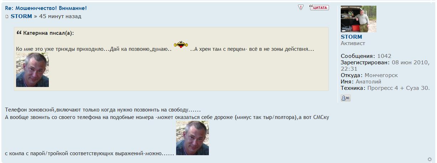This screenshot has width=437, height=163.
Task: Click the small post icon beside STORM
Action: tap(7, 16)
